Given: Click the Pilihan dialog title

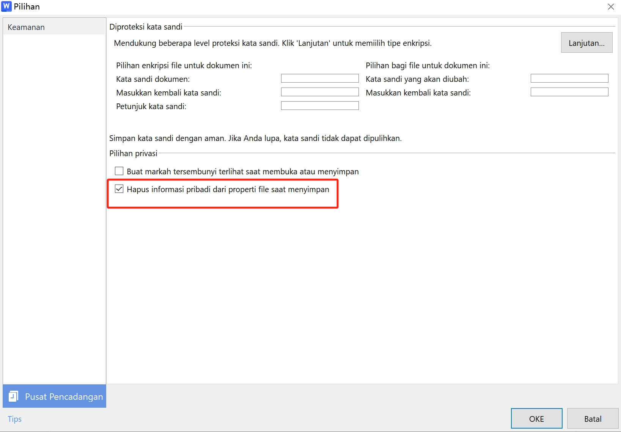Looking at the screenshot, I should [27, 6].
